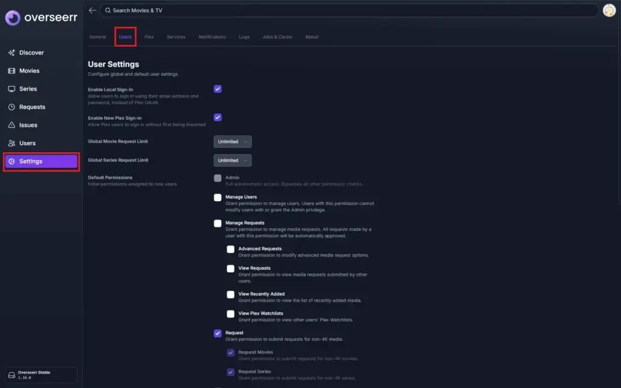Click the Overseerr logo icon
The image size is (621, 388).
point(13,18)
